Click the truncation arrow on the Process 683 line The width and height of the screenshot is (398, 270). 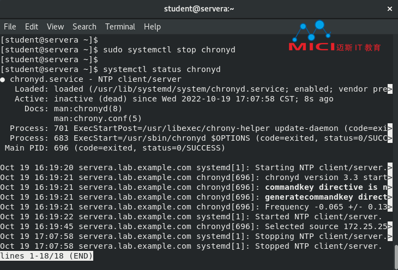point(390,139)
